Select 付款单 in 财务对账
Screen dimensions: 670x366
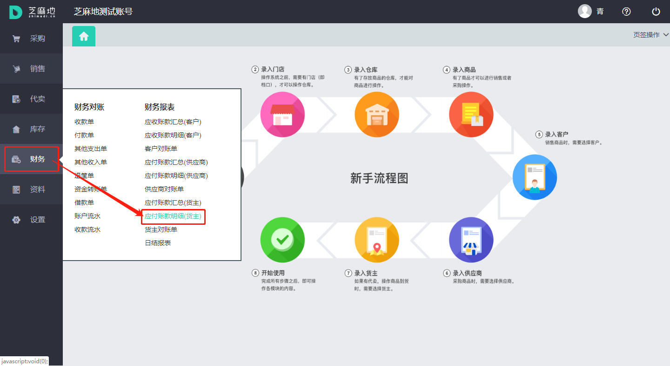[x=84, y=135]
